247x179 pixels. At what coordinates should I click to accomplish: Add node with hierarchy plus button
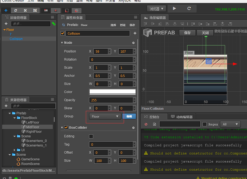(x=6, y=24)
